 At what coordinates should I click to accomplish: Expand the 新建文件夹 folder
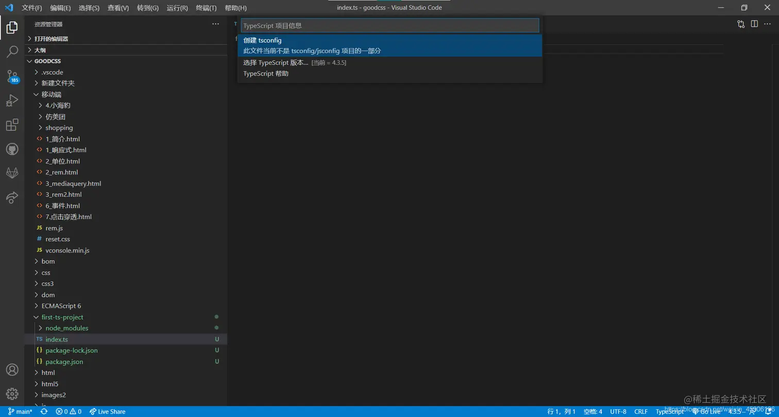127,83
